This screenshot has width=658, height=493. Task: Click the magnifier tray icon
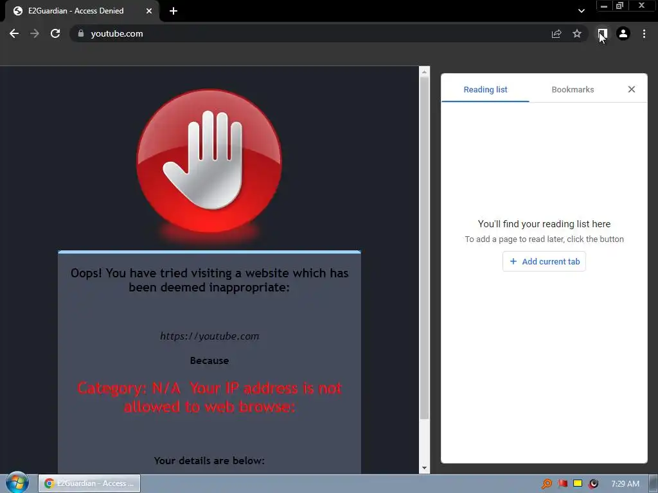pyautogui.click(x=546, y=484)
